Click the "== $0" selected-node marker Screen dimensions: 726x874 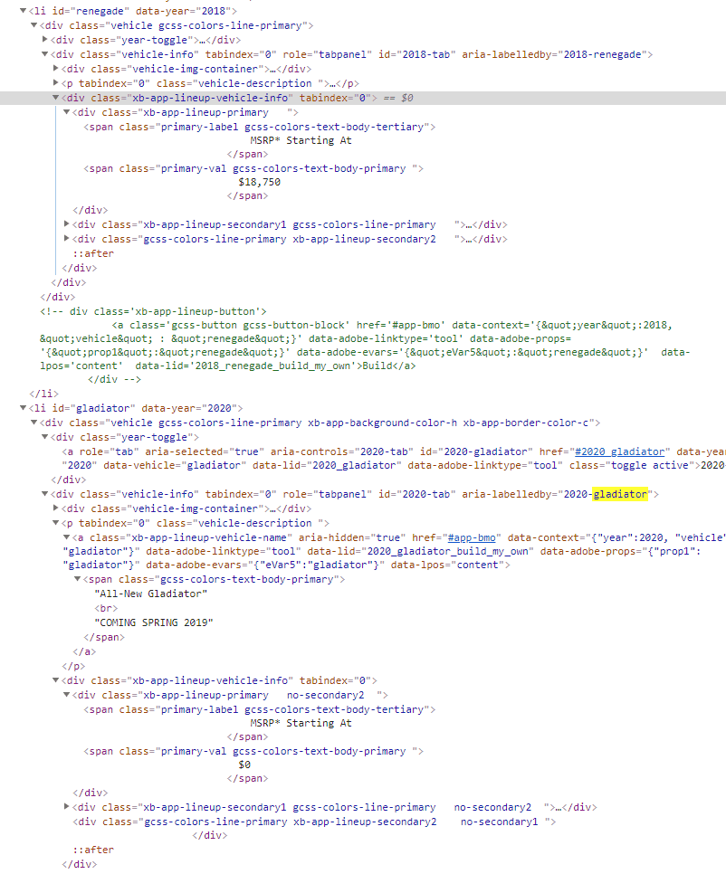pyautogui.click(x=398, y=98)
